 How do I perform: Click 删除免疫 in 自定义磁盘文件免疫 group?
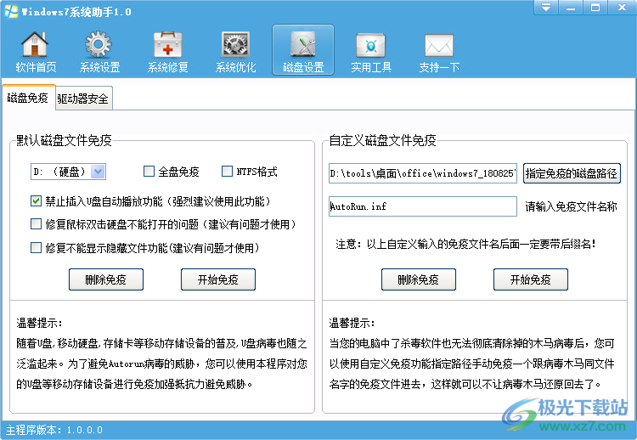[419, 279]
